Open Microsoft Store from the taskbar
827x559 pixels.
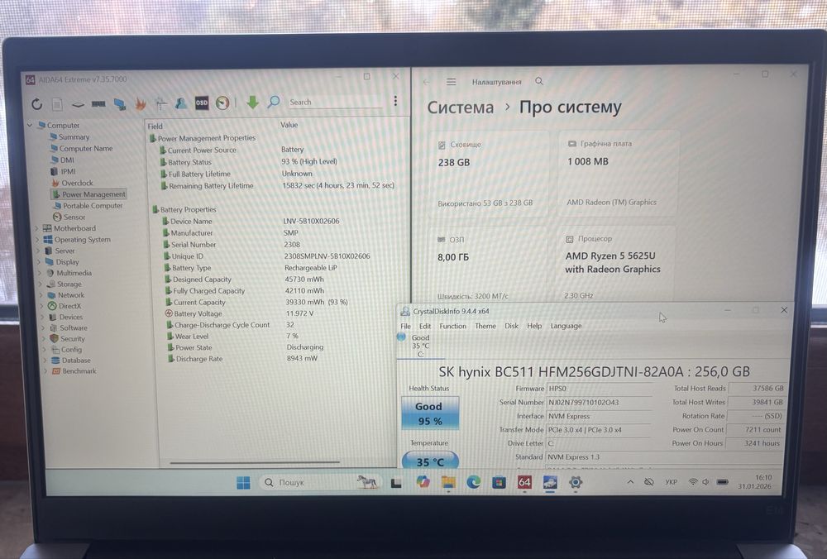coord(499,482)
